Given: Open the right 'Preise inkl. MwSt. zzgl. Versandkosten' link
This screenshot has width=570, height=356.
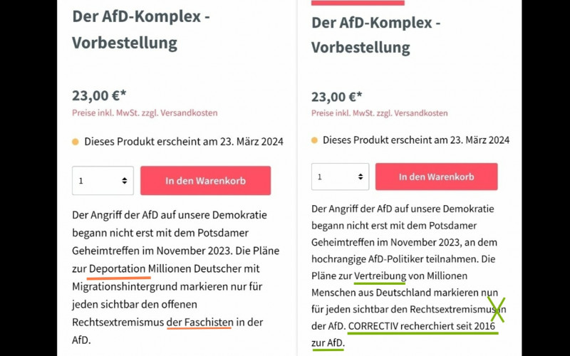Looking at the screenshot, I should point(379,113).
